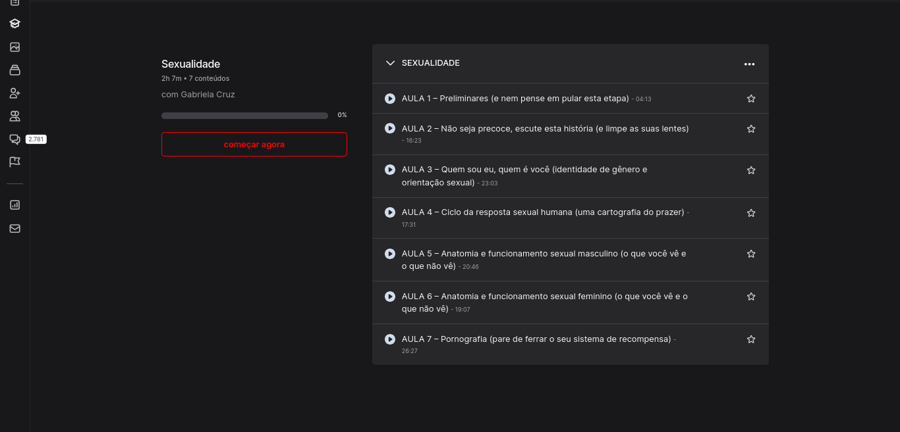Open the three-dot menu for SEXUALIDADE

pos(749,64)
